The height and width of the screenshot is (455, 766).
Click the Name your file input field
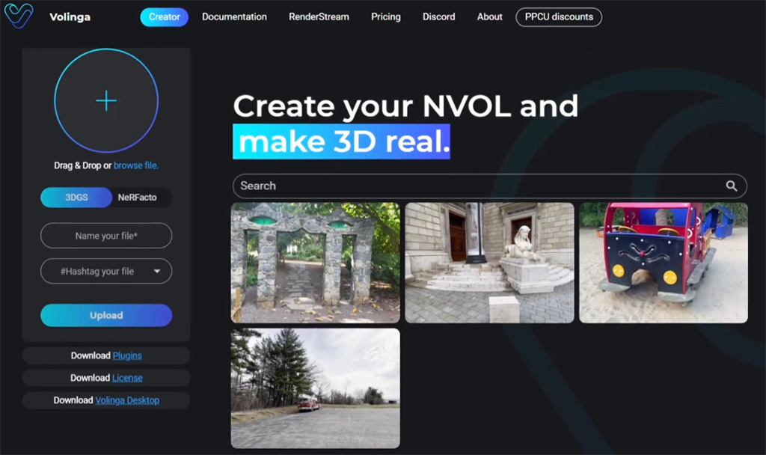106,236
